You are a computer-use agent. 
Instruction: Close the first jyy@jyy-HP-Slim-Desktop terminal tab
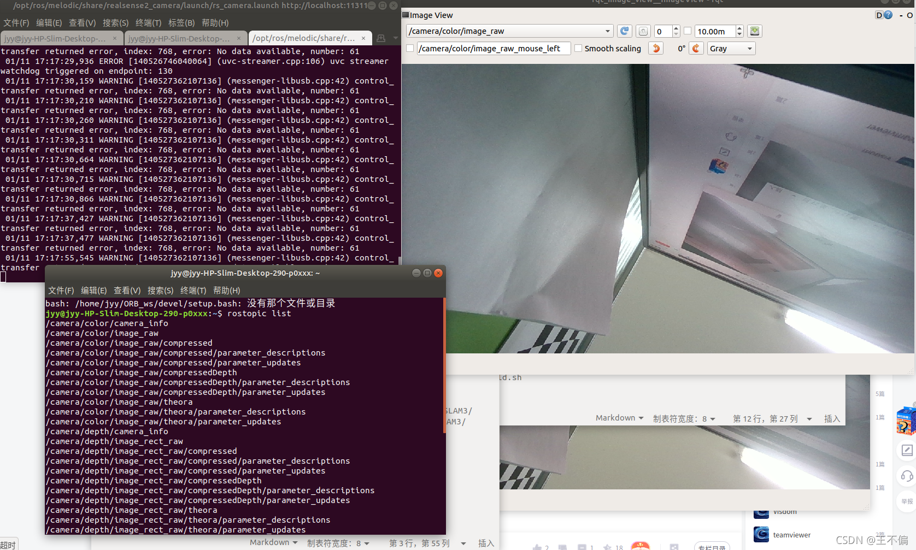[x=115, y=38]
